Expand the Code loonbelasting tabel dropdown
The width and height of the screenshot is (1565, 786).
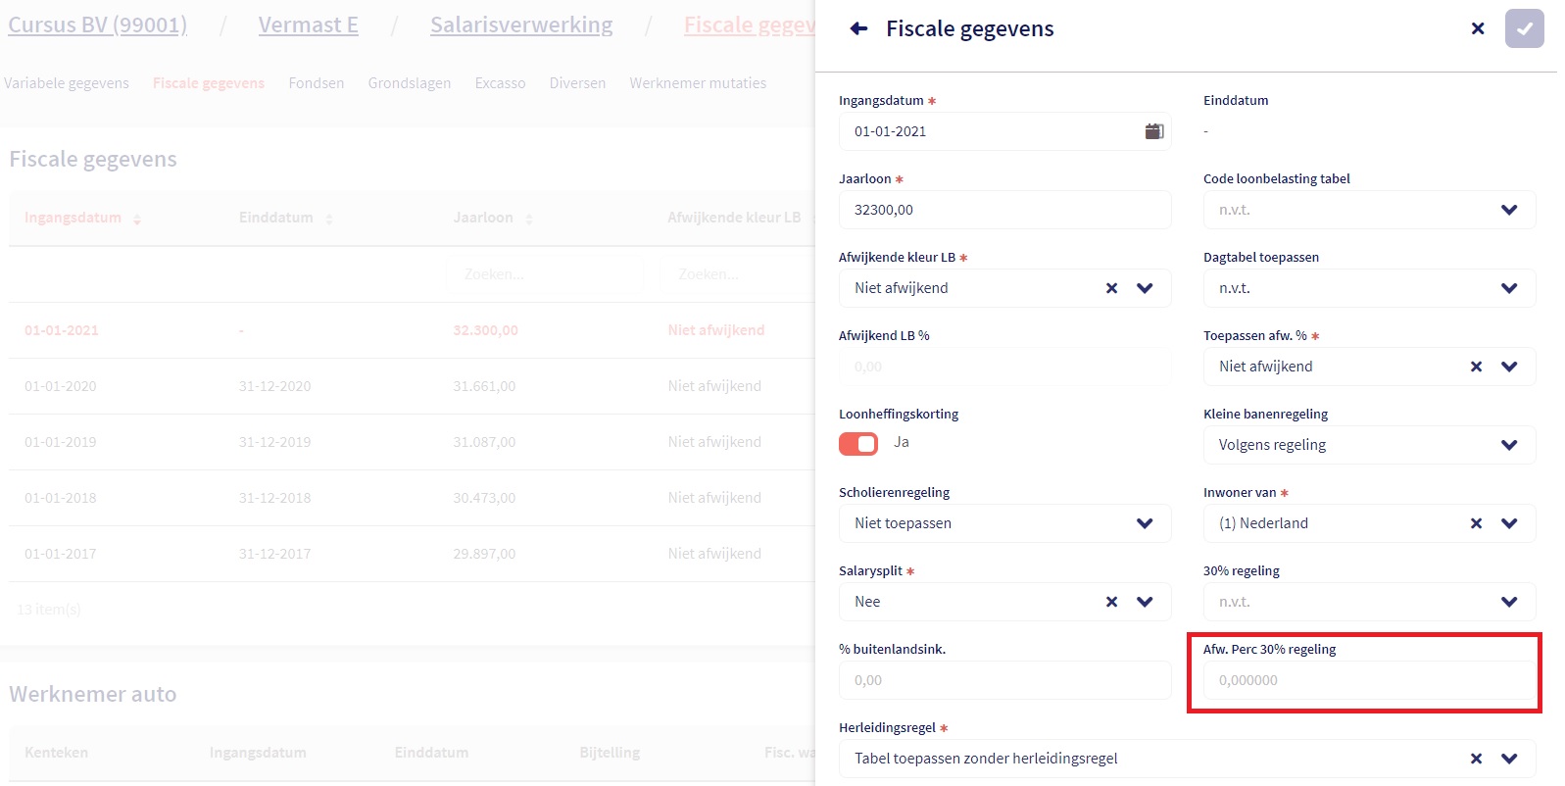point(1508,210)
